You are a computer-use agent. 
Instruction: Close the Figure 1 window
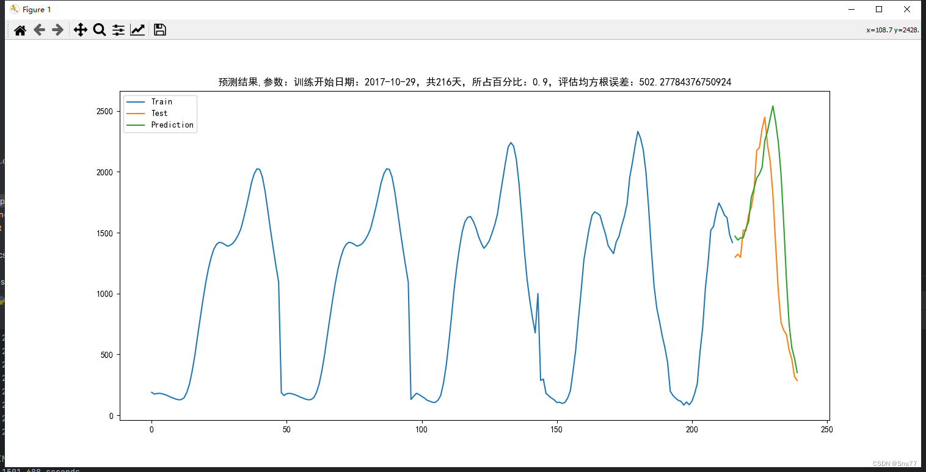coord(907,9)
